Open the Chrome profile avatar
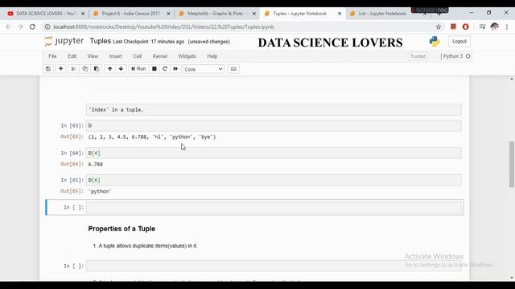 (x=495, y=26)
